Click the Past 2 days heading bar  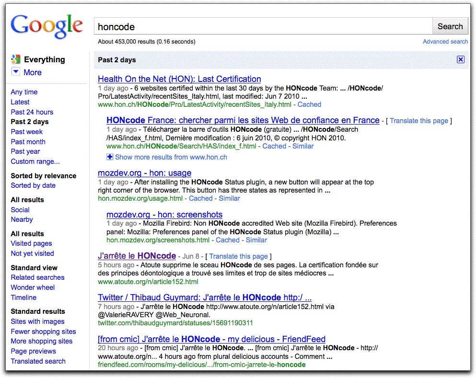tap(281, 60)
